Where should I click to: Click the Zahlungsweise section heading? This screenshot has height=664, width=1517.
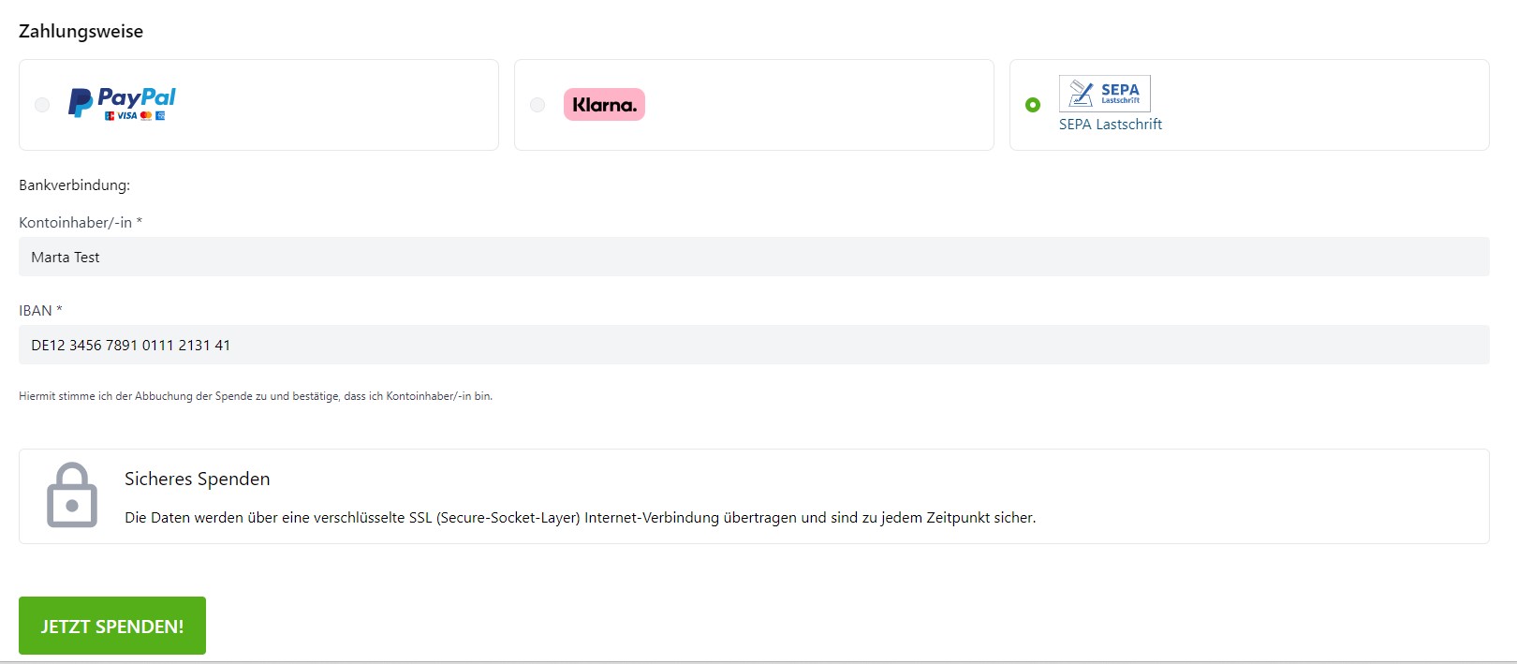click(x=81, y=31)
